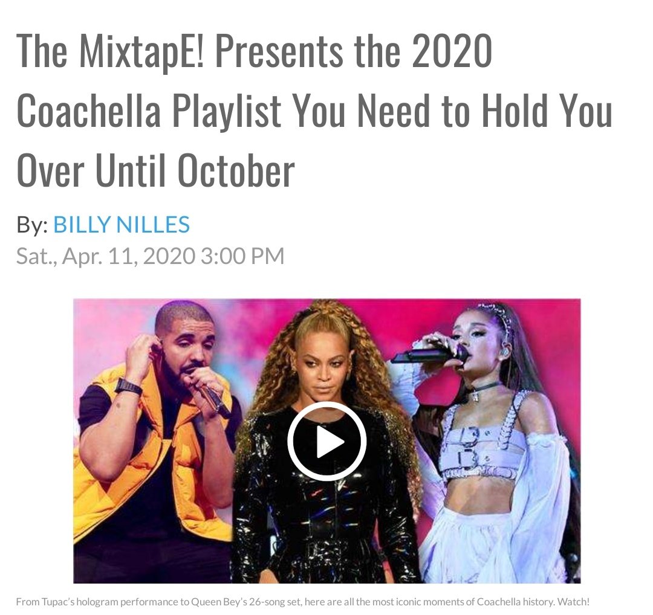Click the Hold You phrase in headline
Viewport: 653px width, 615px height.
click(547, 111)
